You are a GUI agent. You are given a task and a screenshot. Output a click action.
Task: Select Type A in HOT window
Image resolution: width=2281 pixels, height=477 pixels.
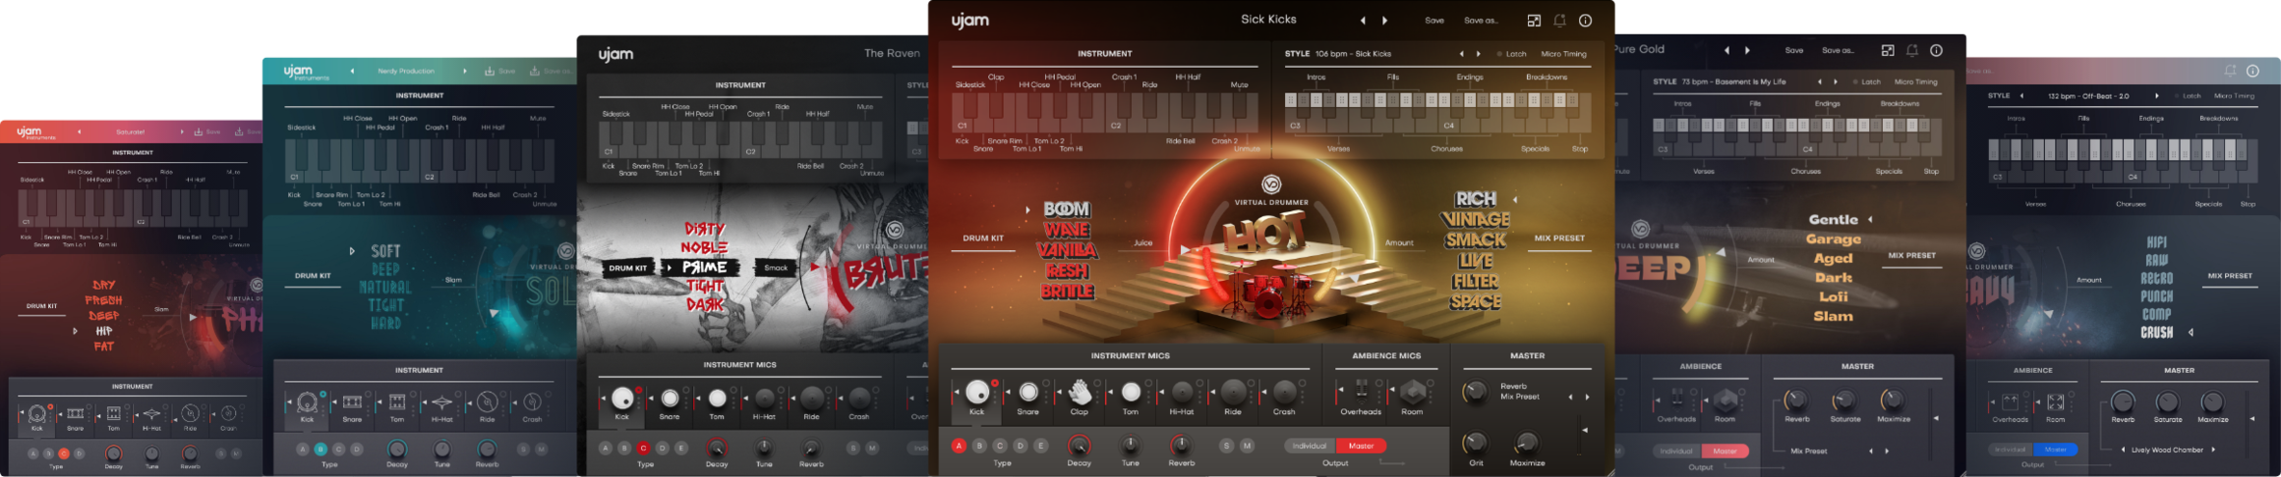[959, 446]
